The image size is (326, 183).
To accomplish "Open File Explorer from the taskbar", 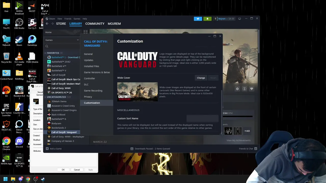I will 13,179.
